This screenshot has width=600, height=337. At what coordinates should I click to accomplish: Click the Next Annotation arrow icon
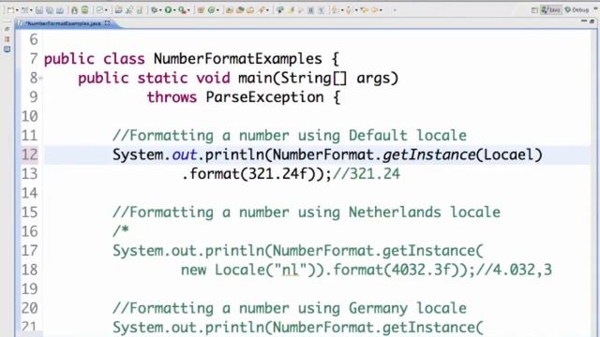tap(335, 10)
